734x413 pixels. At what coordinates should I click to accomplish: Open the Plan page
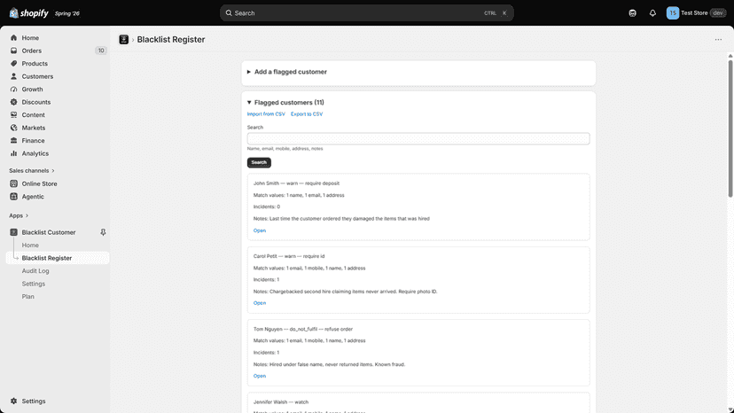coord(27,296)
